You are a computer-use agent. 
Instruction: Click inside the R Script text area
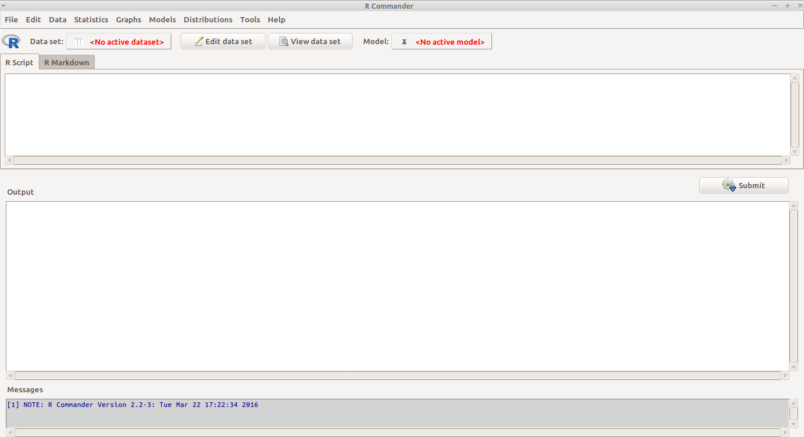pyautogui.click(x=397, y=115)
